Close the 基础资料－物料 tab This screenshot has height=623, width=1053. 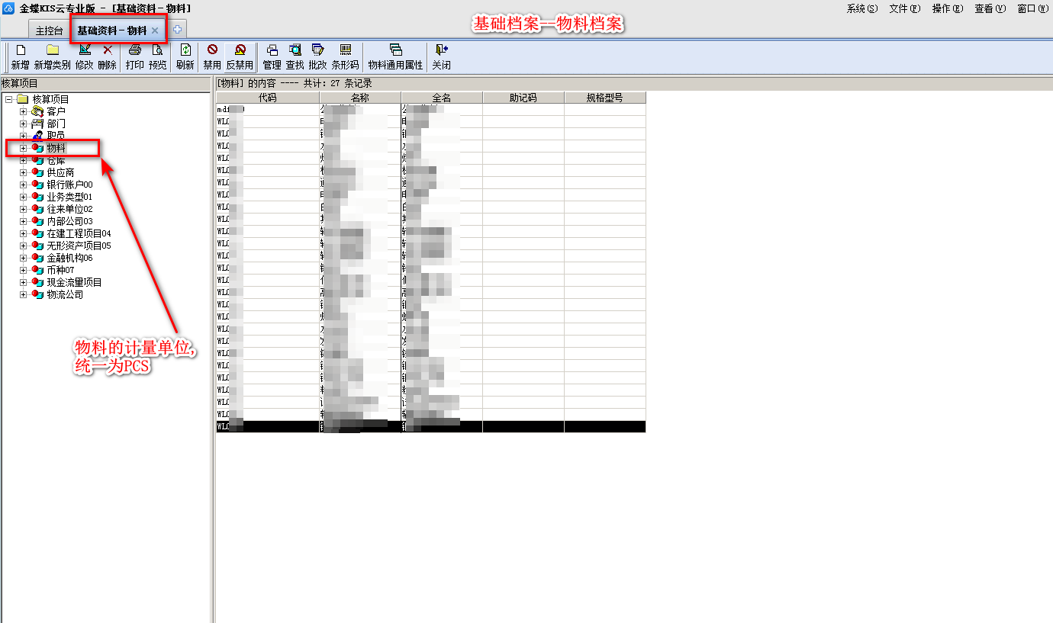tap(155, 31)
